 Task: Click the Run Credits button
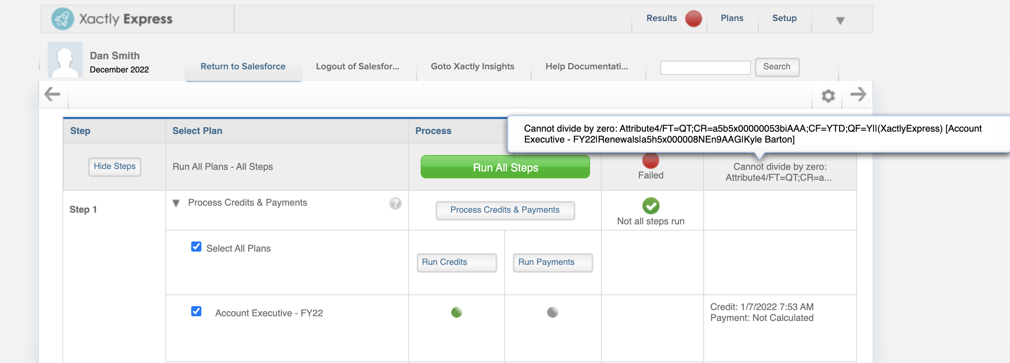point(457,263)
